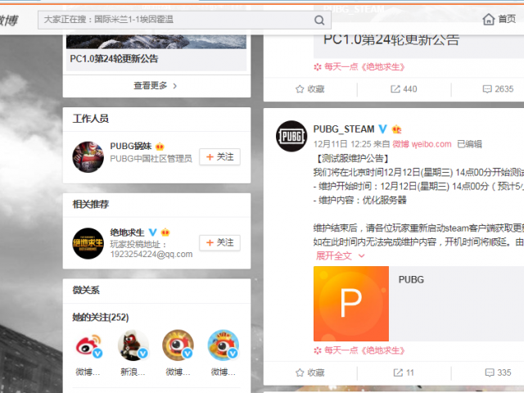Viewport: 524px width, 393px height.
Task: Follow 绝地求生 with 关注 button
Action: pos(219,242)
